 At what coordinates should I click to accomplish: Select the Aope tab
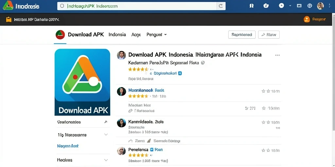pos(136,35)
